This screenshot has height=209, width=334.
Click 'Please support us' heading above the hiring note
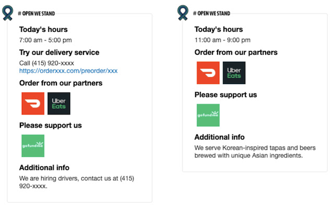click(x=50, y=125)
